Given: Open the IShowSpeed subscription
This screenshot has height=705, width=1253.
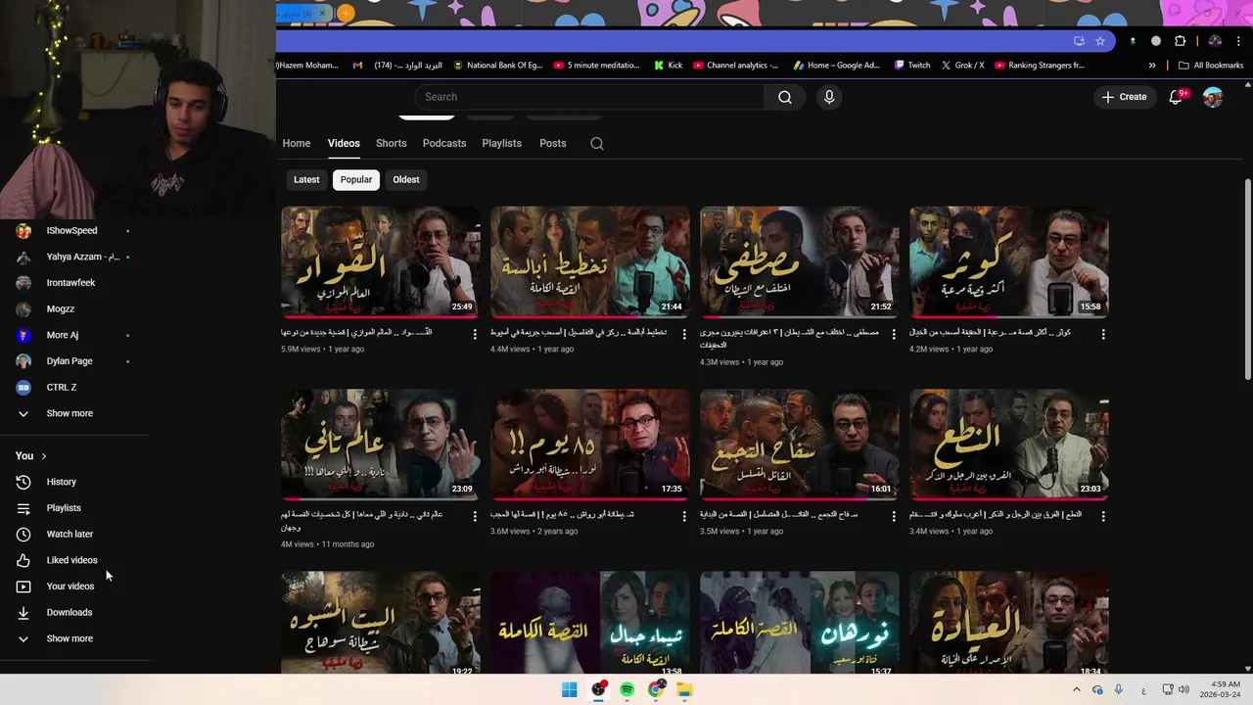Looking at the screenshot, I should (71, 231).
